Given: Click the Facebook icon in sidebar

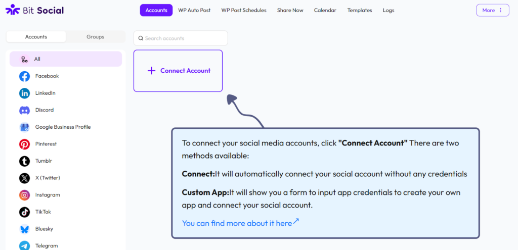Looking at the screenshot, I should [x=24, y=76].
